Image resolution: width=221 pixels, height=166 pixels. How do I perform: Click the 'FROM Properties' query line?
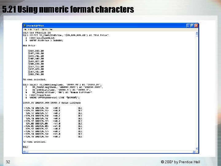(x=38, y=95)
